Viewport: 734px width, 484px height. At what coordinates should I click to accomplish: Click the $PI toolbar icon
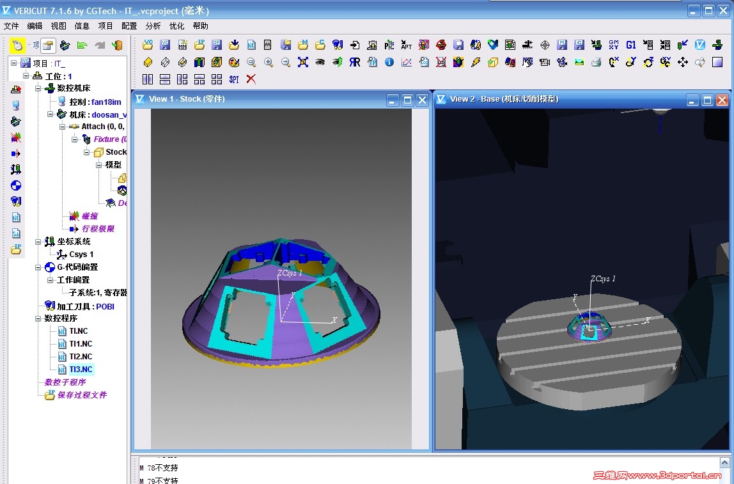[234, 79]
